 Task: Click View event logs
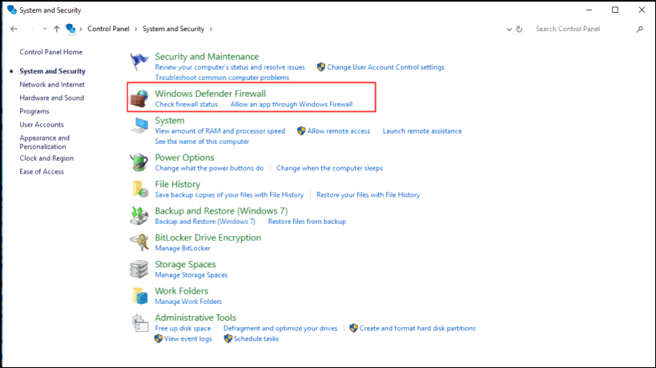[x=188, y=339]
